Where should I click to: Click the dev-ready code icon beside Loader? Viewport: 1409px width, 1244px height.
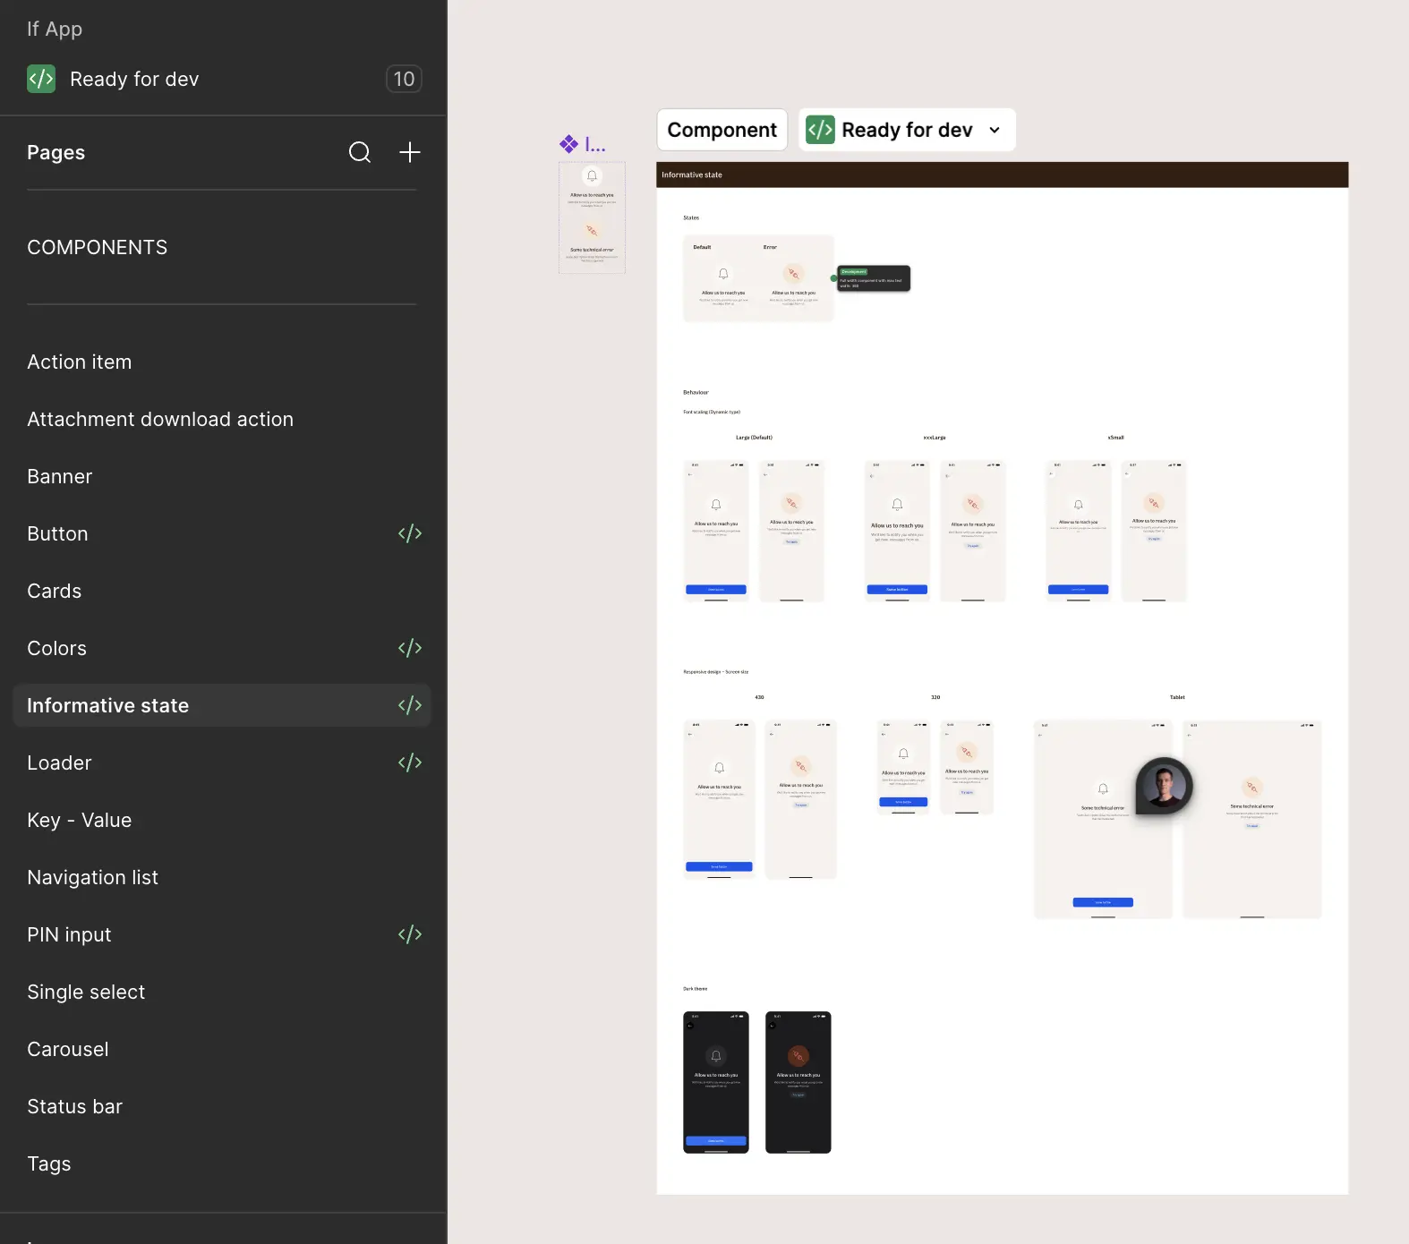click(x=410, y=763)
